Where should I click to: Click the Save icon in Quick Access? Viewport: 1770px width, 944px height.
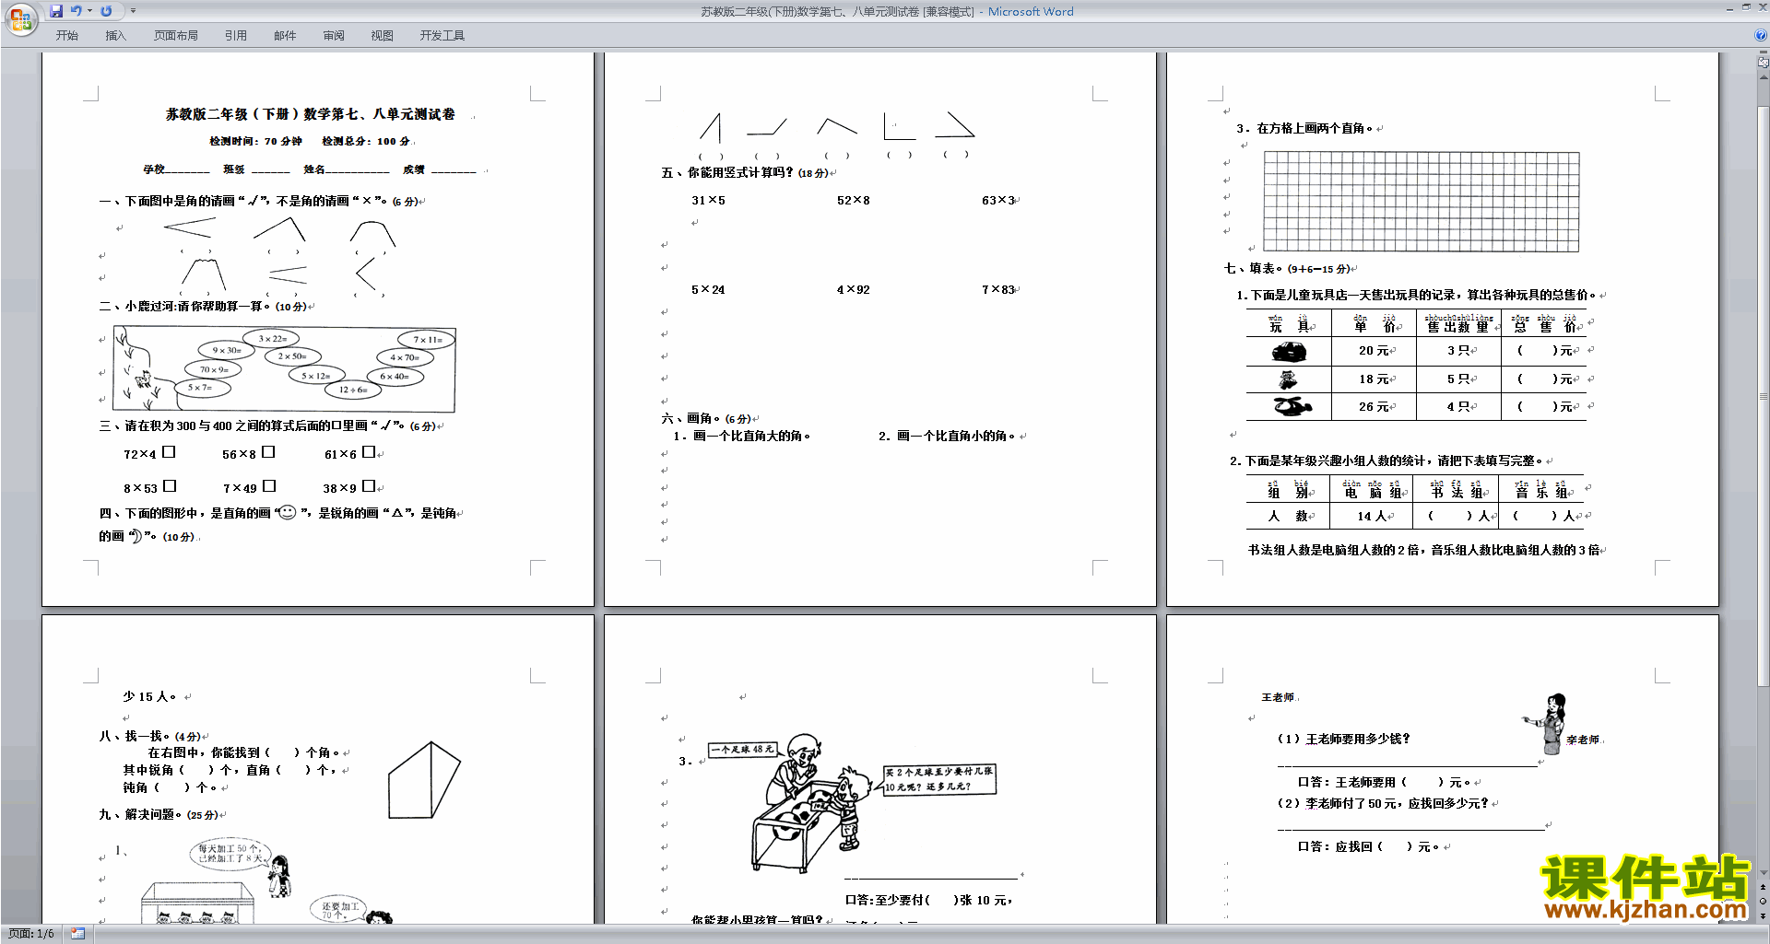(56, 11)
